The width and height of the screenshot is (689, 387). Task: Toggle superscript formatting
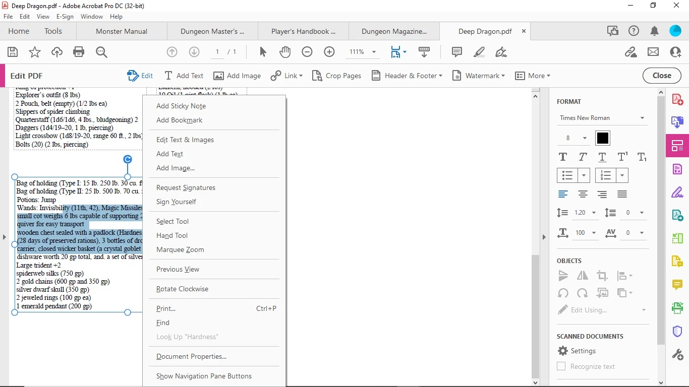coord(622,157)
